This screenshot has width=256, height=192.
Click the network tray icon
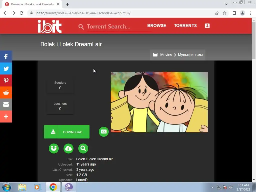pyautogui.click(x=218, y=187)
